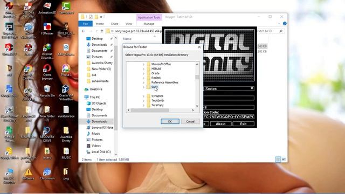Select OneDrive in the navigation pane
The image size is (345, 194).
pyautogui.click(x=96, y=89)
